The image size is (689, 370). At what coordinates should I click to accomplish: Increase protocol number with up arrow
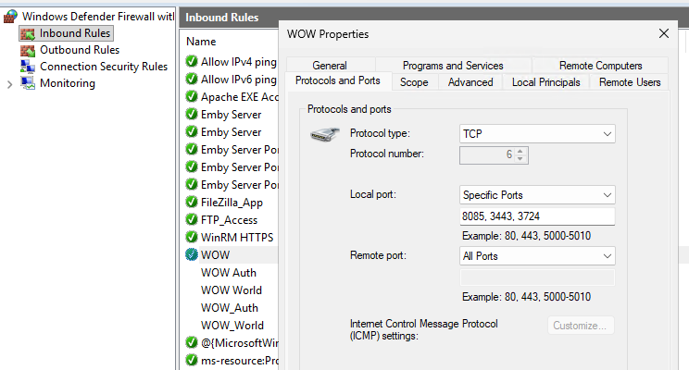520,152
